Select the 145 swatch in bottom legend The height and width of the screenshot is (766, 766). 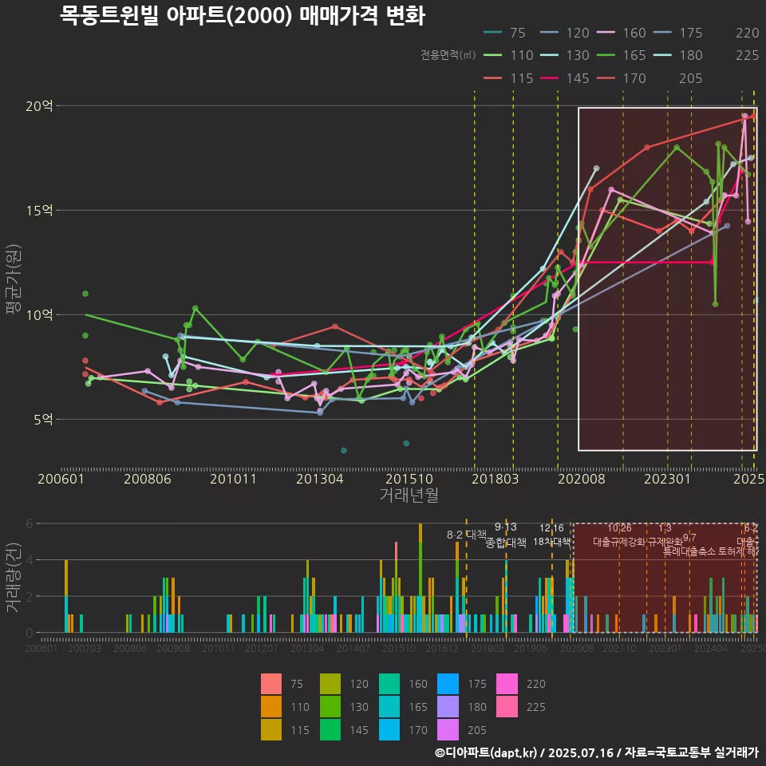point(330,729)
